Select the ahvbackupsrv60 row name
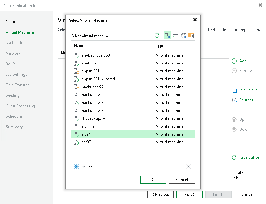Image resolution: width=266 pixels, height=204 pixels. tap(96, 55)
